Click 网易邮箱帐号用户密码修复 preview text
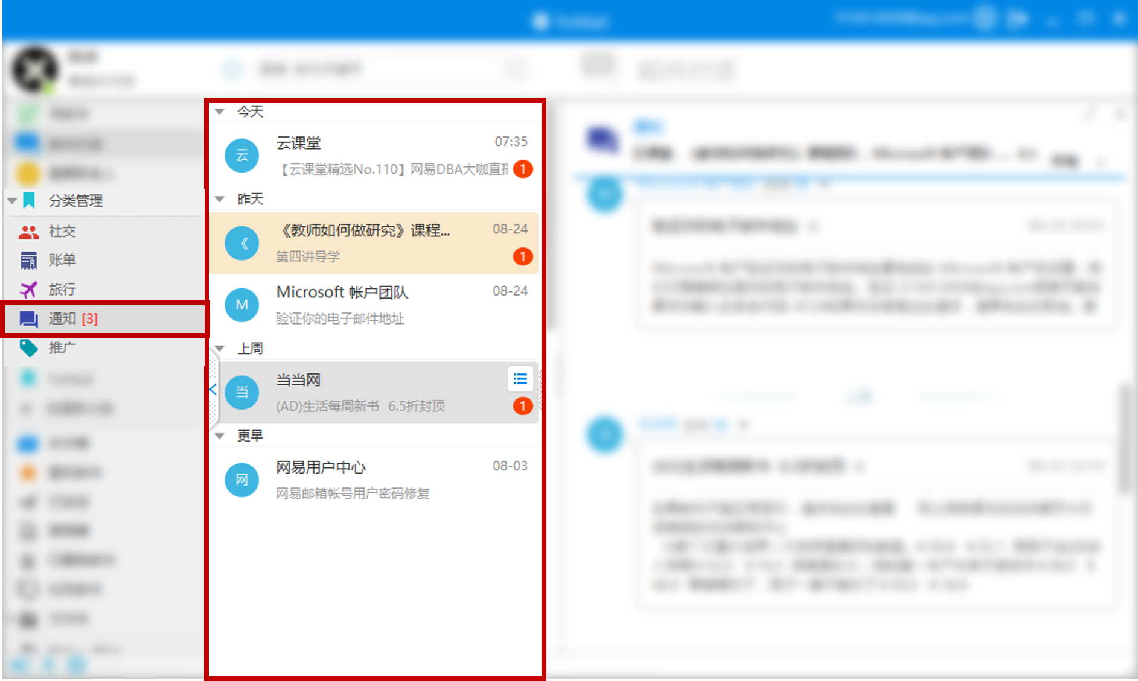The height and width of the screenshot is (681, 1138). pos(353,493)
